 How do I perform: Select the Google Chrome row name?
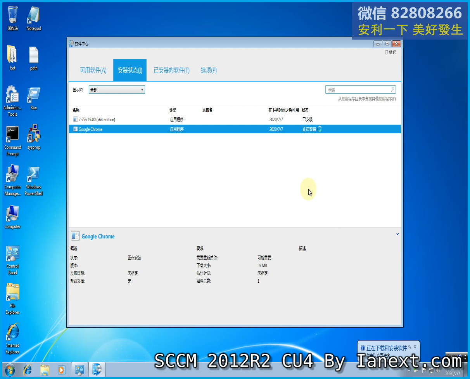[x=91, y=129]
